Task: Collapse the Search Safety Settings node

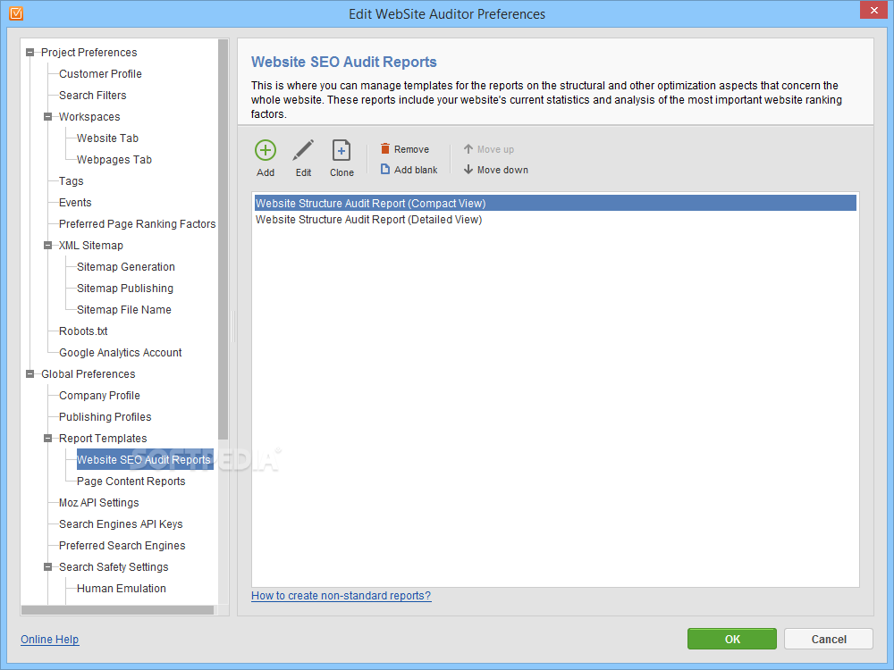Action: coord(48,567)
